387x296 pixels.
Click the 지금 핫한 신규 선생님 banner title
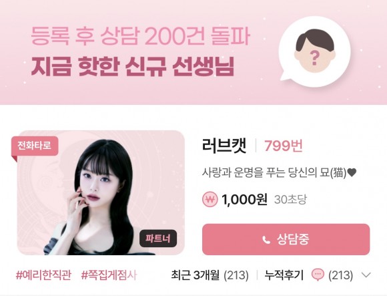[133, 67]
